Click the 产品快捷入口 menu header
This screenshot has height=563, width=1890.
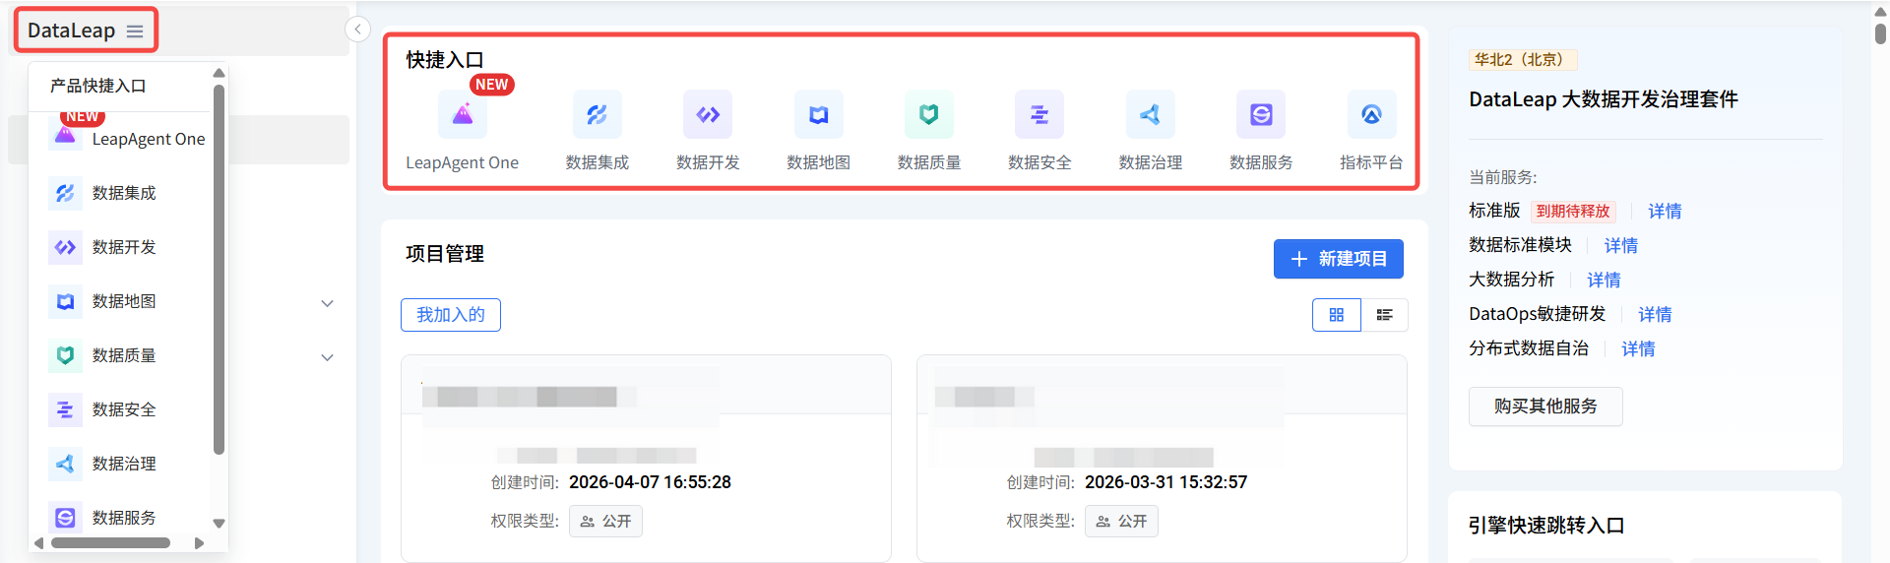98,86
